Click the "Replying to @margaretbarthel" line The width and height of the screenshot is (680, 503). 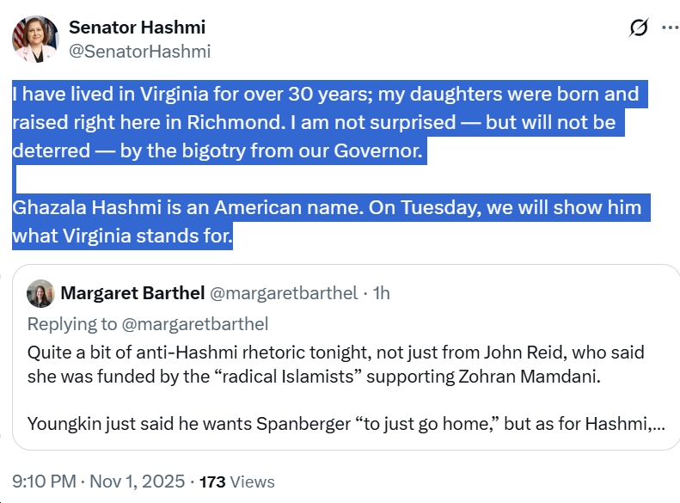148,323
